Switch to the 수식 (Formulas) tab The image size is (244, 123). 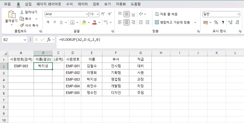coord(69,4)
